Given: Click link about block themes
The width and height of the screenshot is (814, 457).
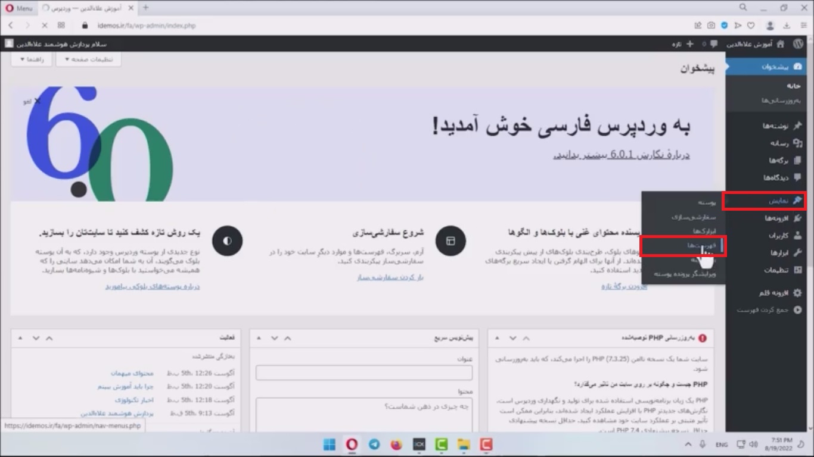Looking at the screenshot, I should pos(153,286).
